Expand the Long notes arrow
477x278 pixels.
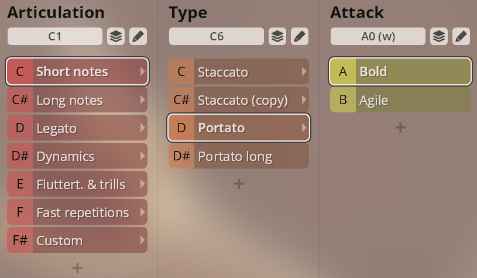coord(142,100)
